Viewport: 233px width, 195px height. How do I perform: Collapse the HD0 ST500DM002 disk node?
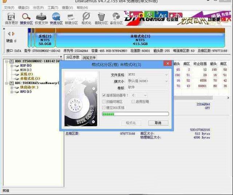7,61
